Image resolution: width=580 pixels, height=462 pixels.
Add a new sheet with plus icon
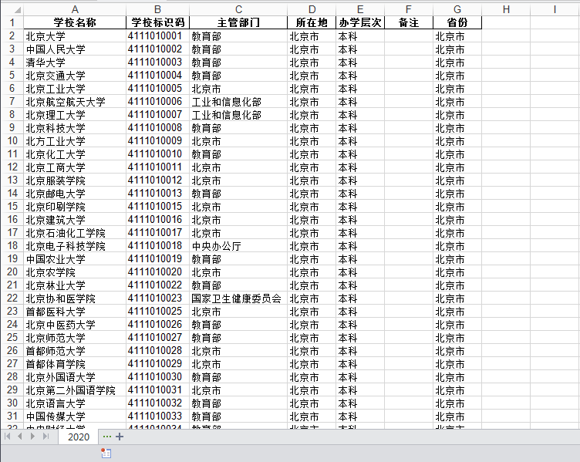[x=120, y=437]
